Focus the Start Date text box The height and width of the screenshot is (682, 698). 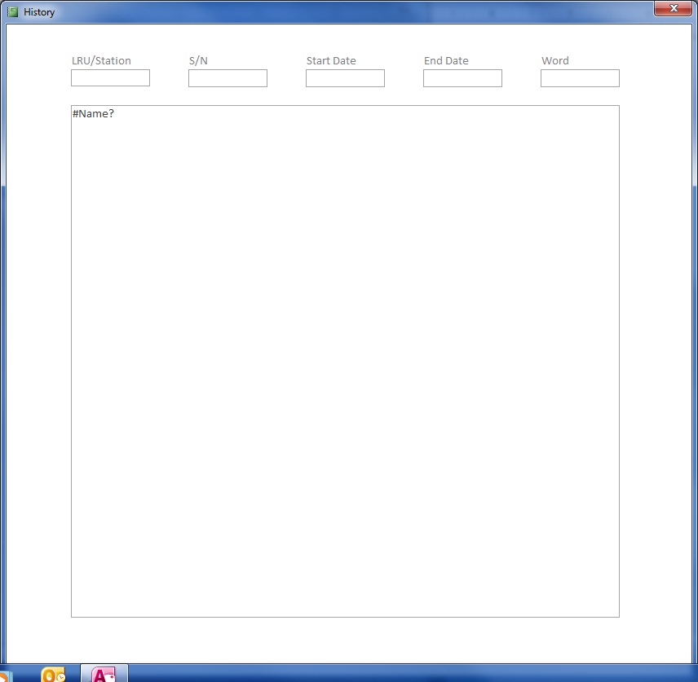click(x=345, y=78)
